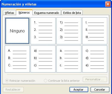Image resolution: width=112 pixels, height=94 pixels.
Task: Close the Numeración y viñetas dialog
Action: click(x=108, y=4)
